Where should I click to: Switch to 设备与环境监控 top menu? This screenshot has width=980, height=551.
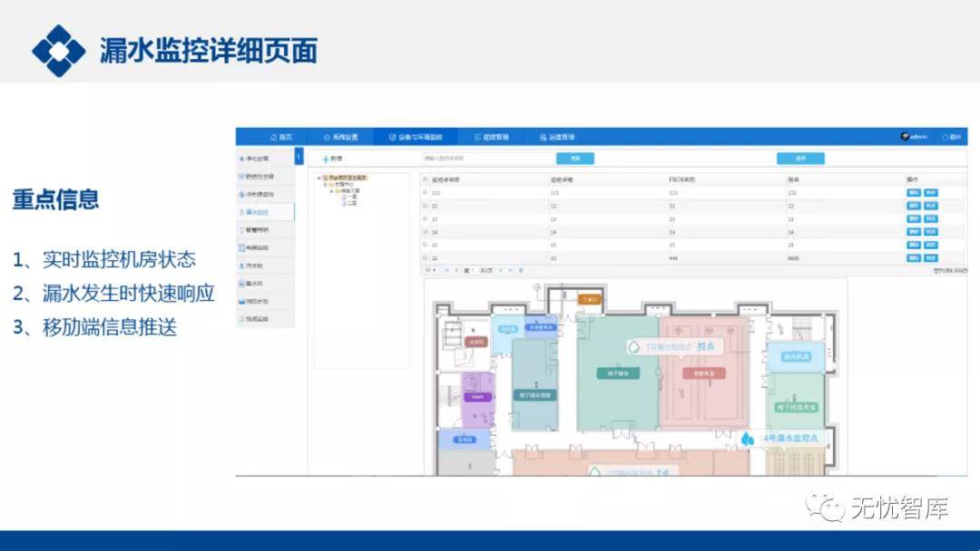click(x=415, y=138)
